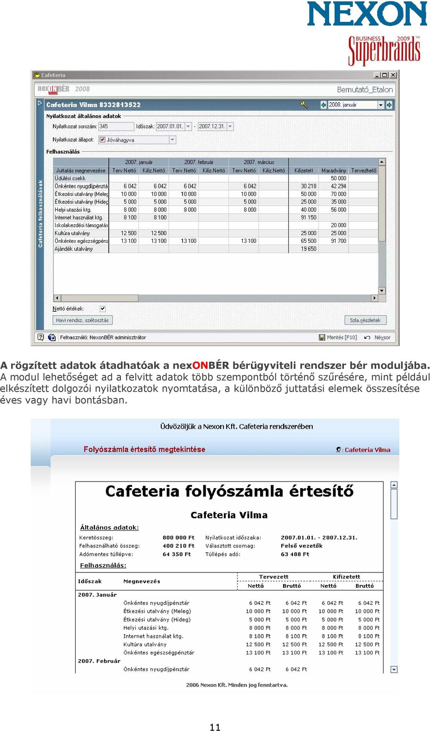430x731 pixels.
Task: Click the Felső vezetők package value
Action: [301, 546]
